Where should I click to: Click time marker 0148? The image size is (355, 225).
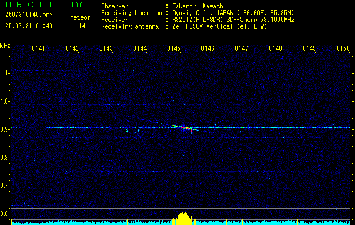click(x=275, y=48)
